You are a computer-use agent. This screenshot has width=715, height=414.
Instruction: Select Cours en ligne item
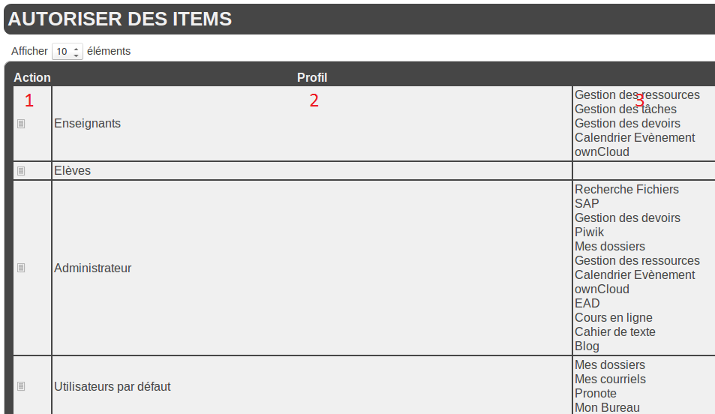614,318
